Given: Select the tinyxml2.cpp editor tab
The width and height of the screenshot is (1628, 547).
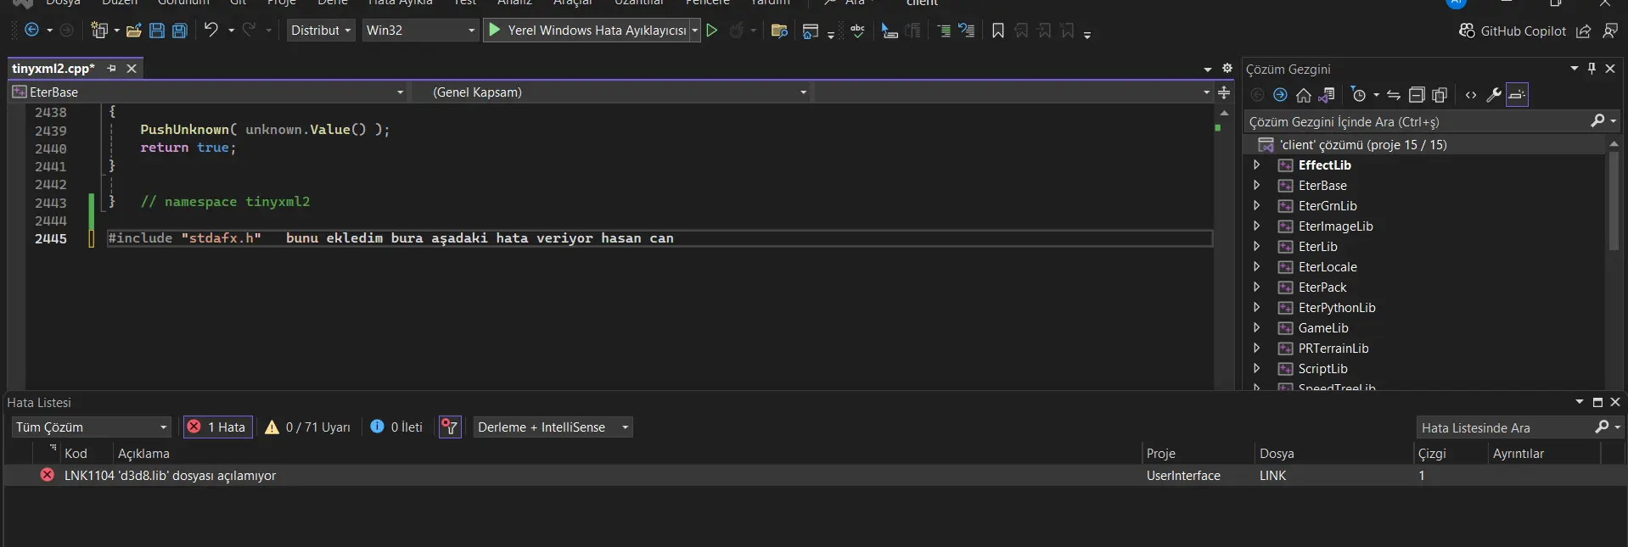Looking at the screenshot, I should tap(53, 69).
